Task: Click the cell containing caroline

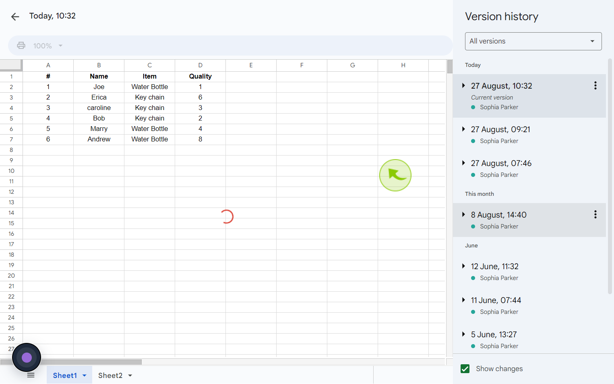Action: click(99, 108)
